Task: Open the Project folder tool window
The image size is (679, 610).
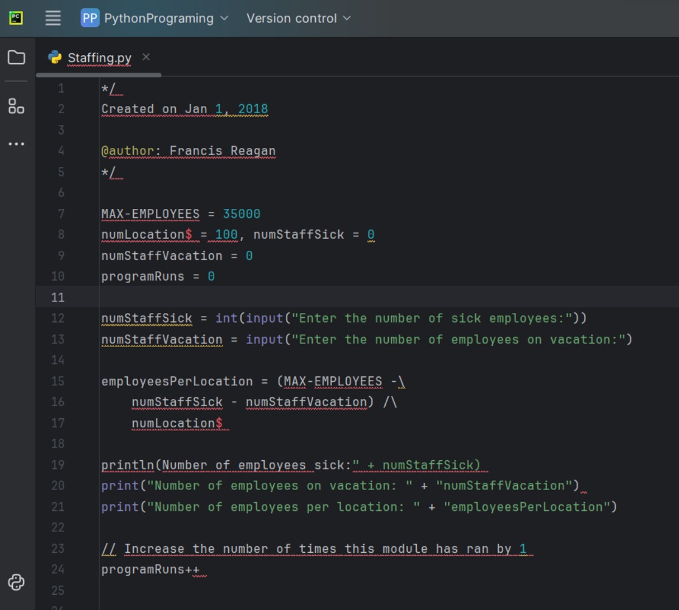Action: [16, 57]
